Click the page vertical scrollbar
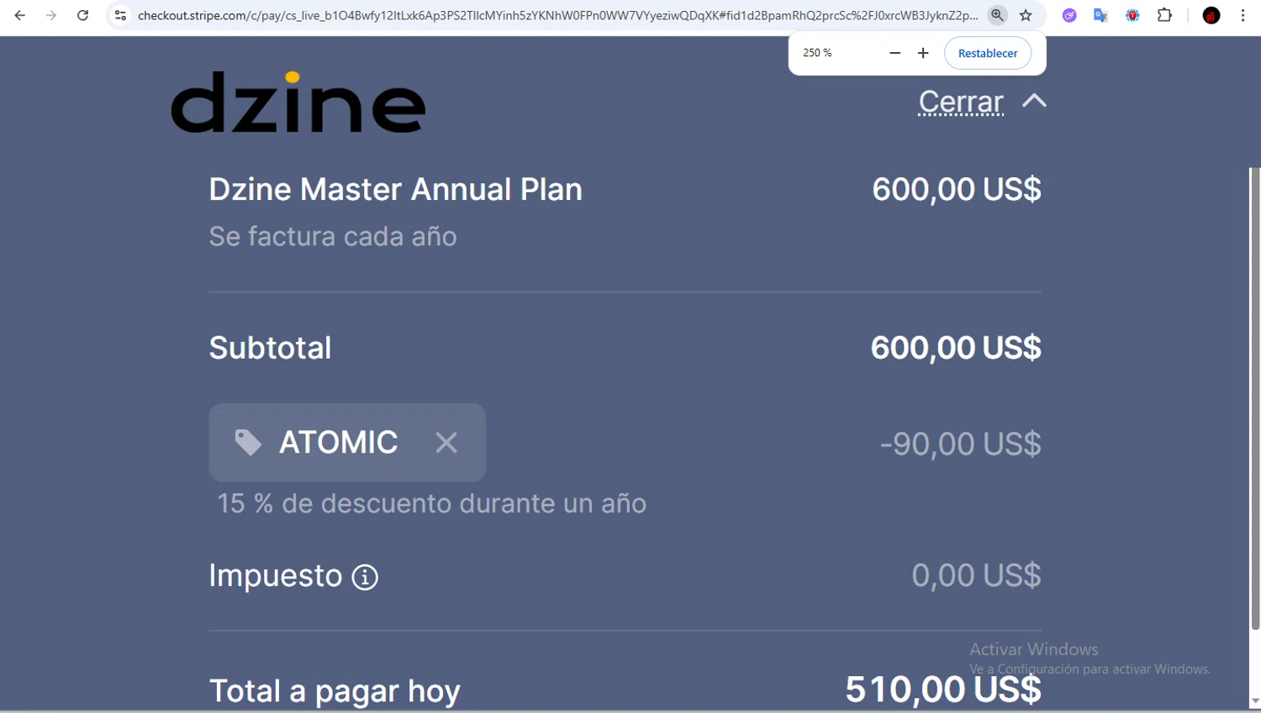The width and height of the screenshot is (1261, 713). point(1255,398)
